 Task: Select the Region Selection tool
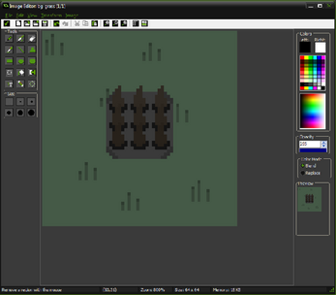pyautogui.click(x=10, y=73)
